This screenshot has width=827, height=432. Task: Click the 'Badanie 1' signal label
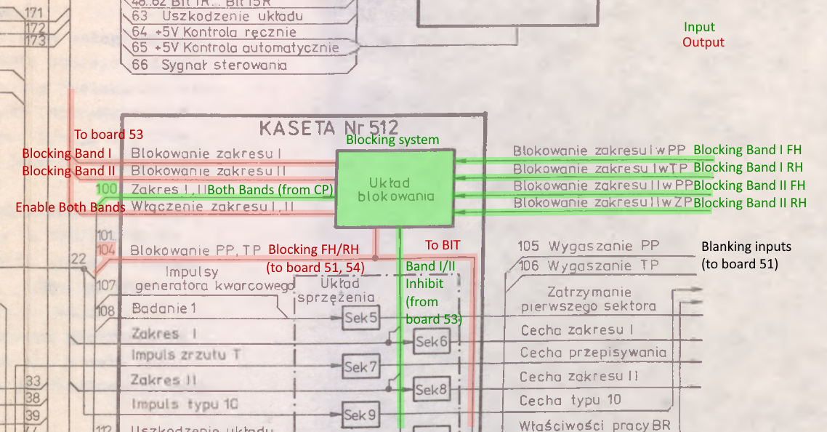point(164,308)
